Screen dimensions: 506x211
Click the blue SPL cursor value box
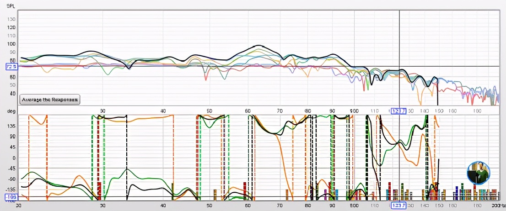[x=12, y=67]
